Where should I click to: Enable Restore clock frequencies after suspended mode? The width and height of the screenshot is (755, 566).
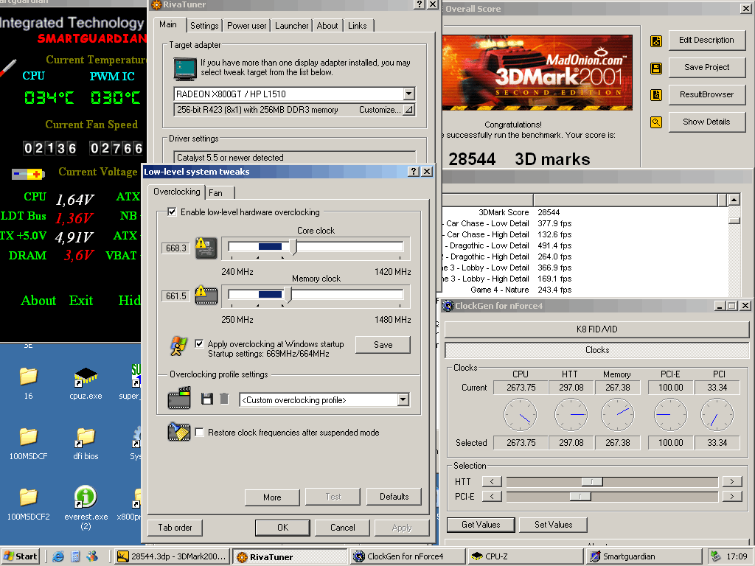(x=199, y=432)
